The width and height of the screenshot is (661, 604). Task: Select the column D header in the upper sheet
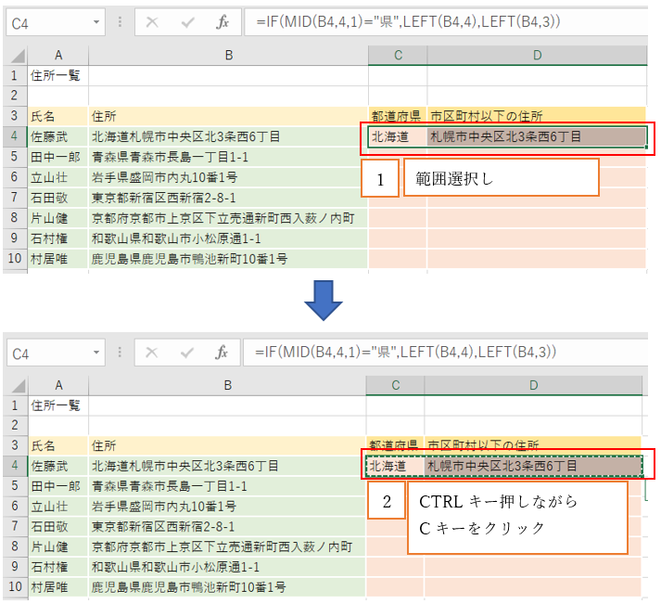pyautogui.click(x=534, y=57)
